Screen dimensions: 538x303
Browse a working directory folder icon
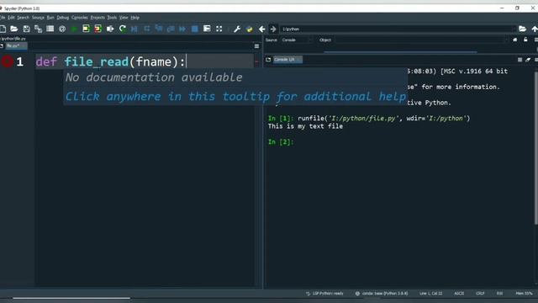click(522, 29)
